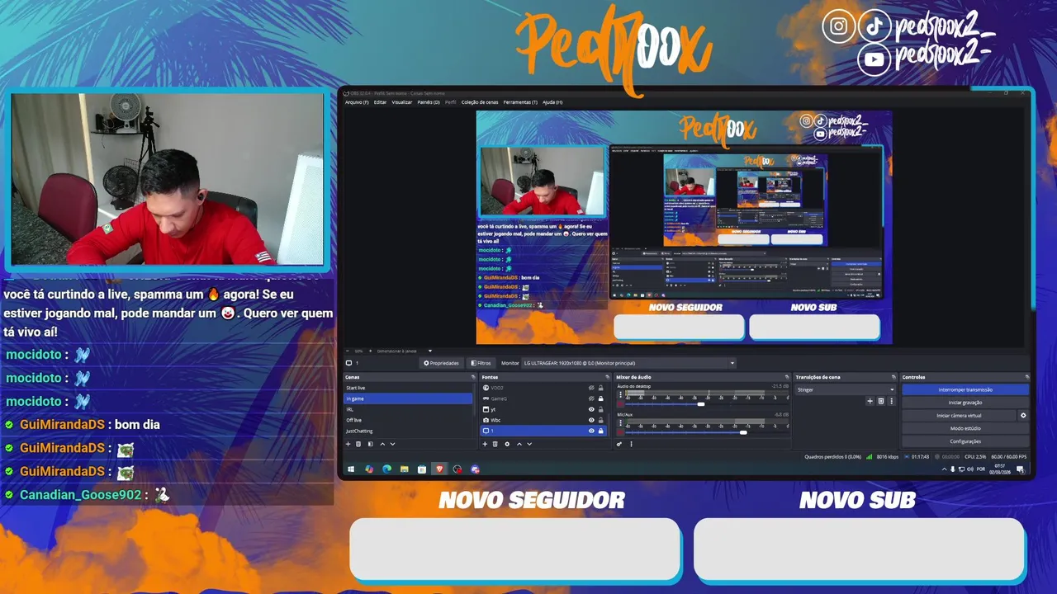Open the Painéis menu
This screenshot has height=594, width=1057.
coord(429,102)
